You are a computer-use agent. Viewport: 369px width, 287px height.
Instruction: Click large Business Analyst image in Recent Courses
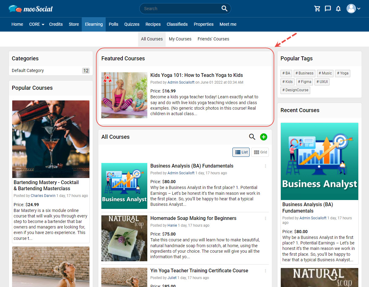click(x=319, y=161)
